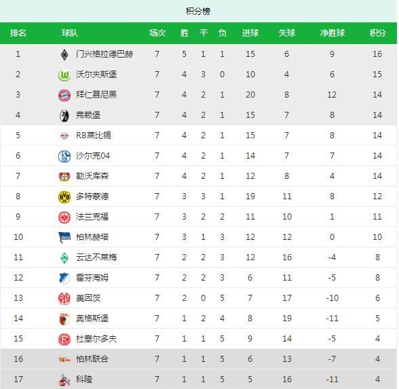The image size is (399, 389).
Task: Select the 进球 column header
Action: click(250, 33)
